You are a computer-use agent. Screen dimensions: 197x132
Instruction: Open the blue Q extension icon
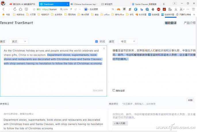(x=147, y=9)
